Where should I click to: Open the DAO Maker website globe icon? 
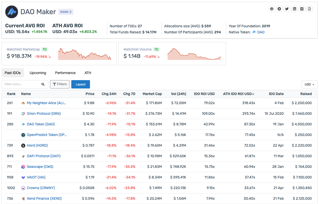272,9
